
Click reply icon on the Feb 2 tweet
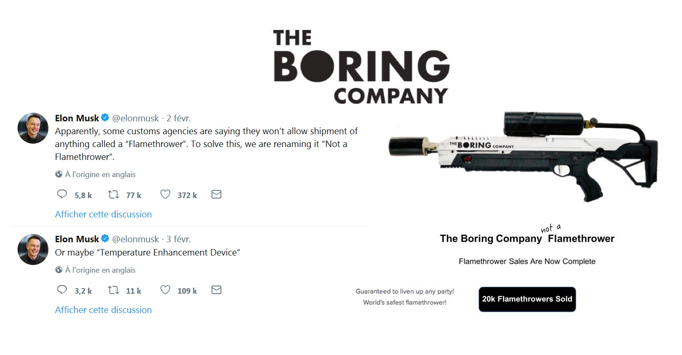62,194
